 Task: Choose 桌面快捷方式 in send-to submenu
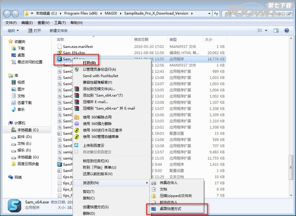click(x=177, y=209)
